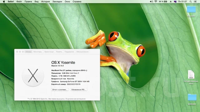Click the OS X Yosemite logo
This screenshot has width=200, height=112.
[x=33, y=76]
